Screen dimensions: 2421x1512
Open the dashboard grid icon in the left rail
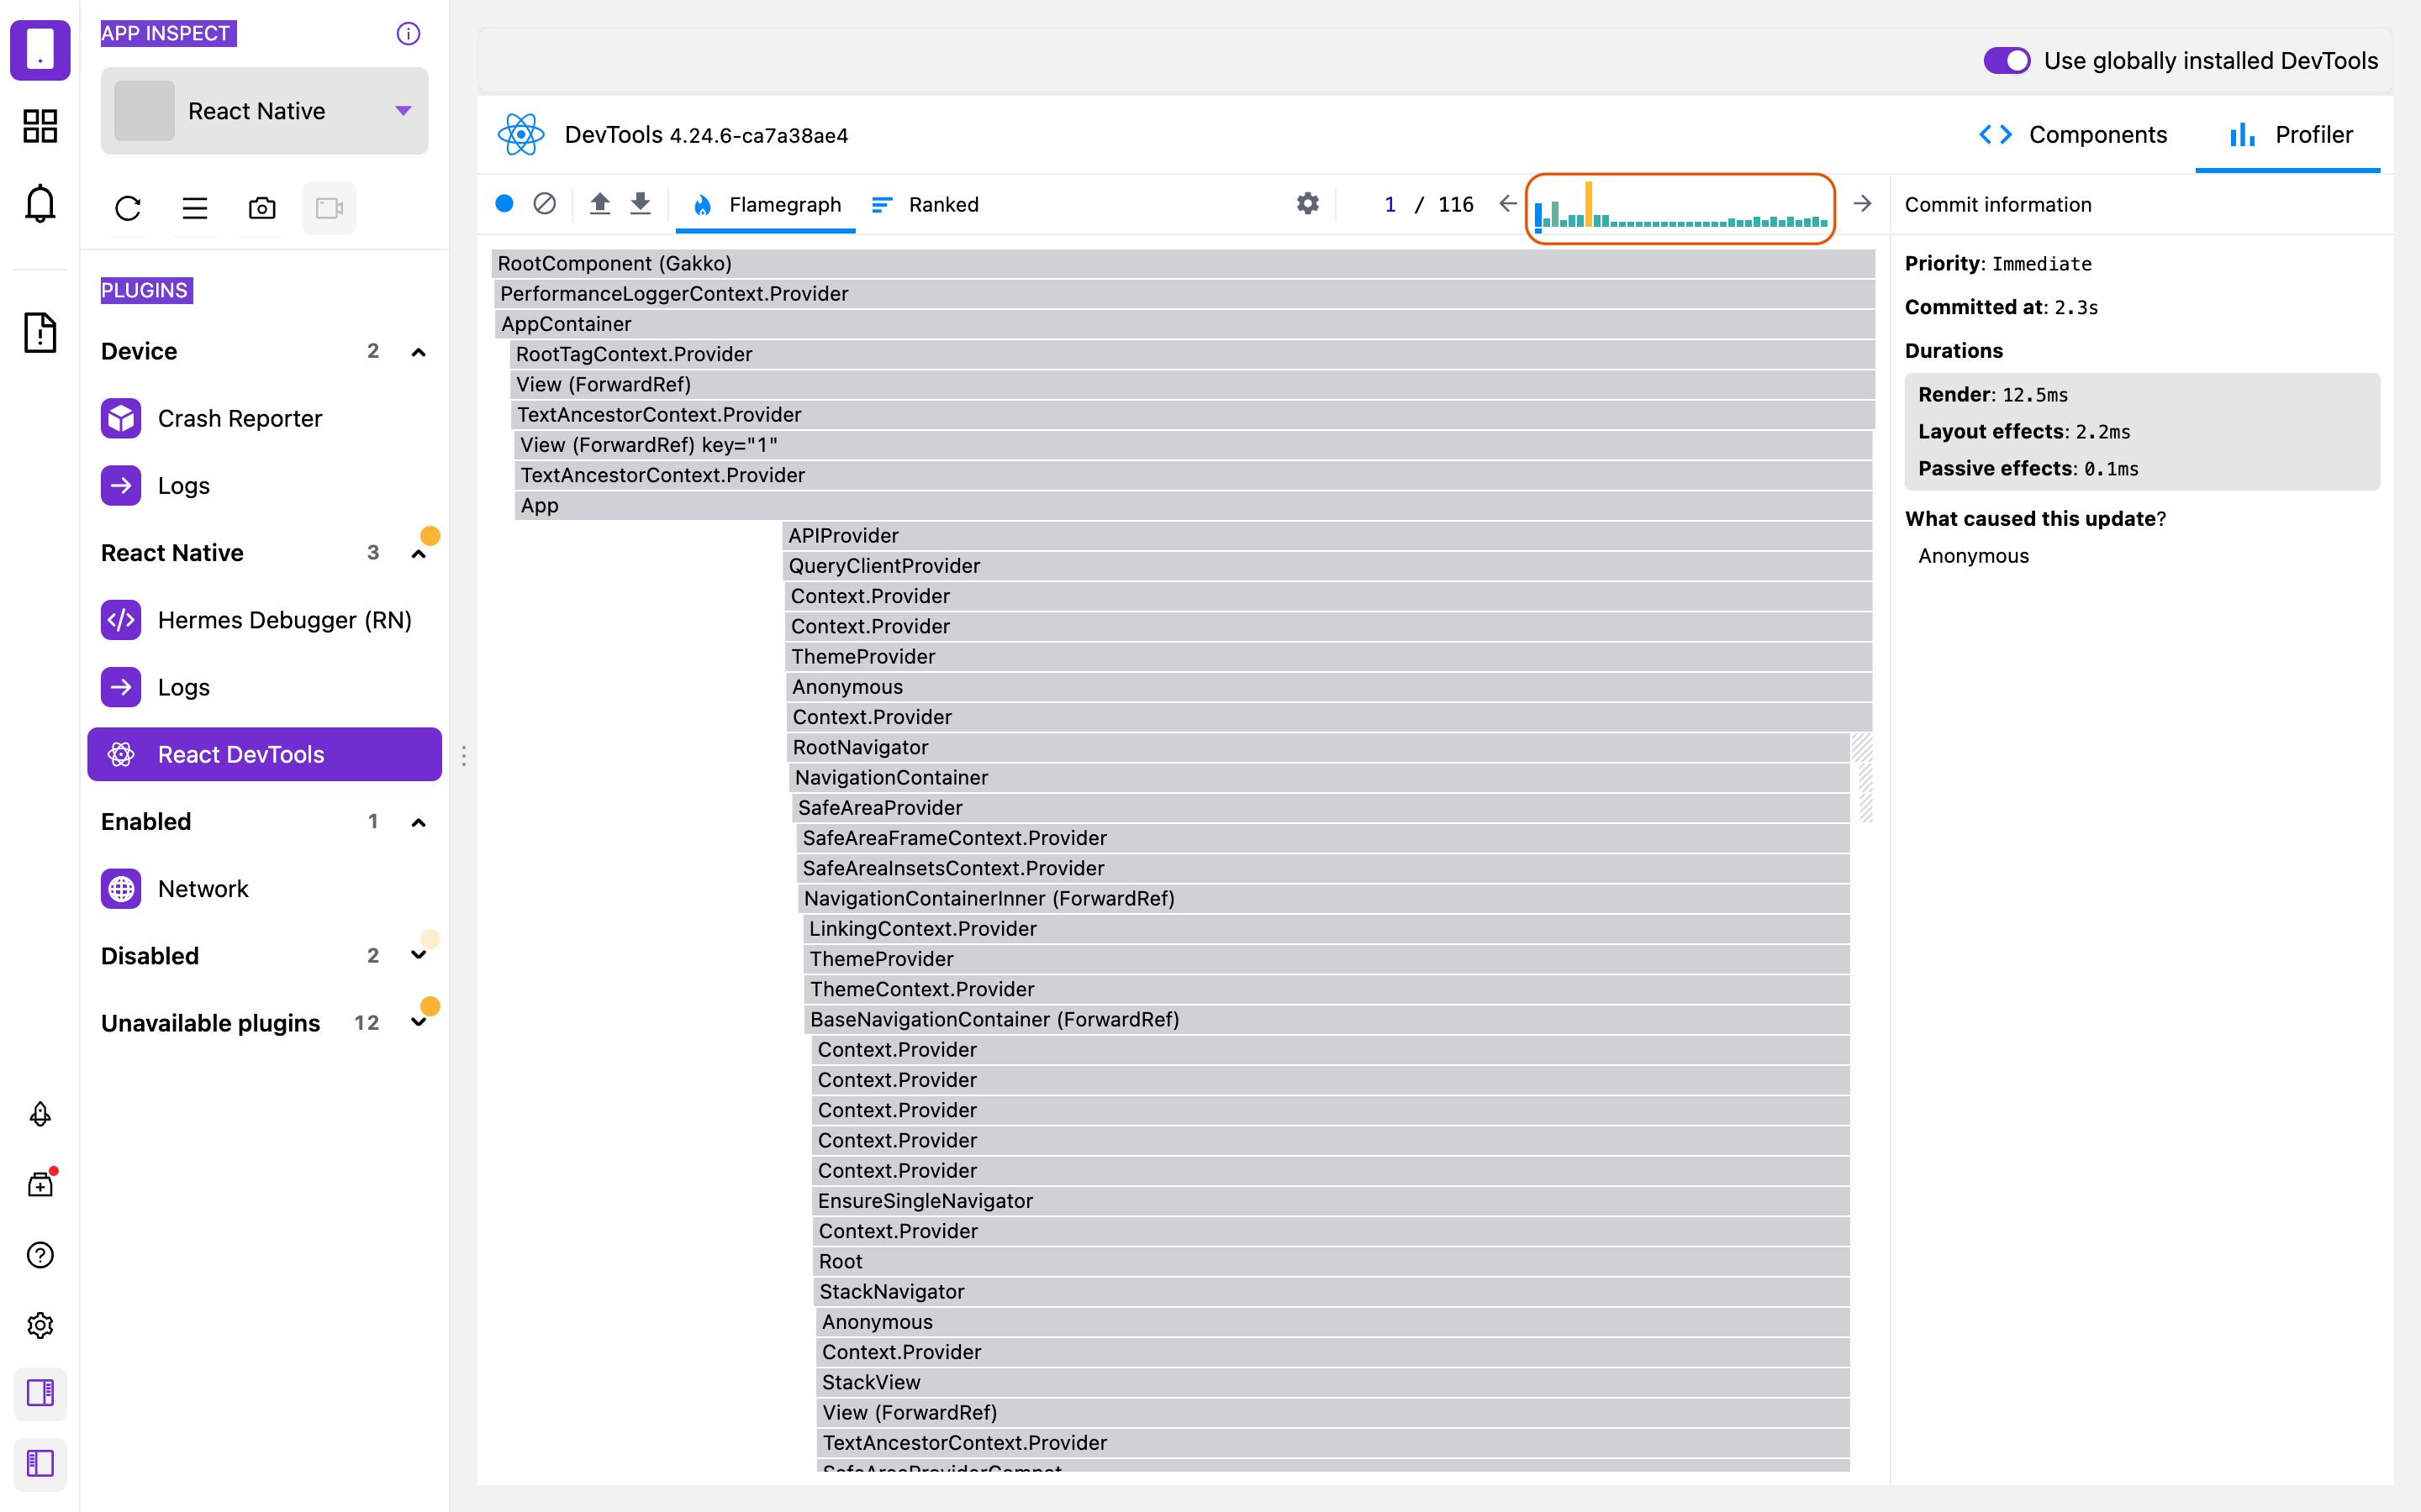pyautogui.click(x=40, y=126)
